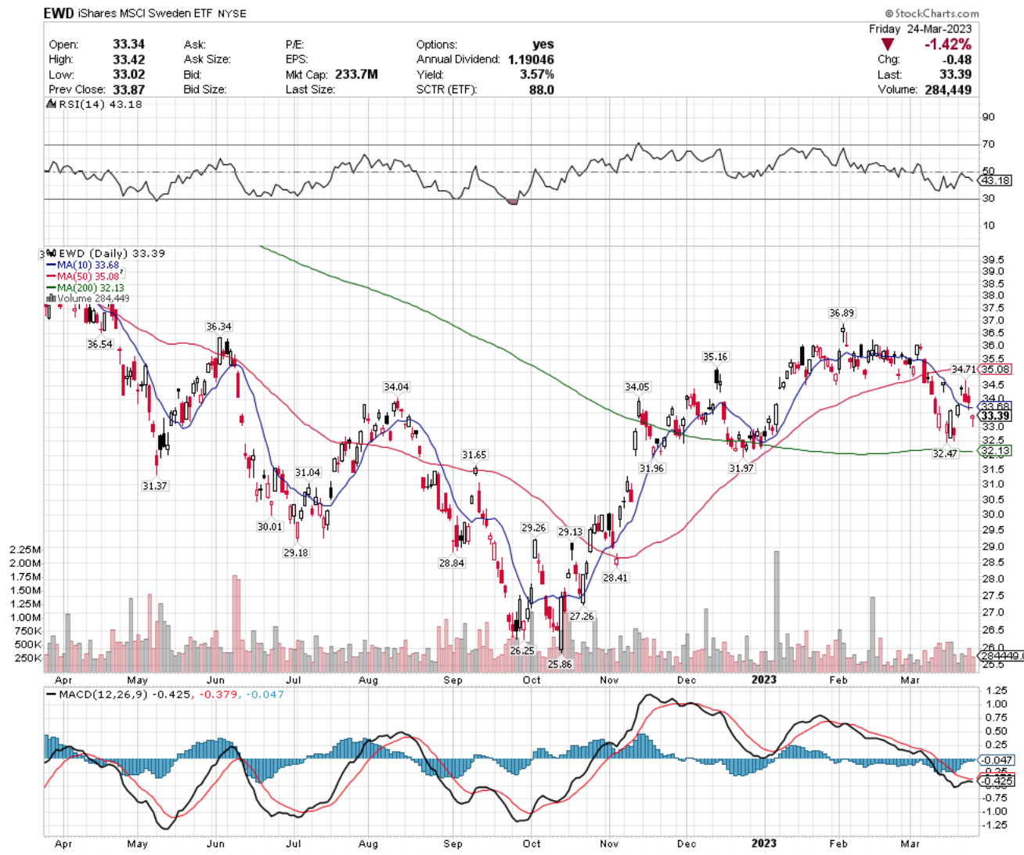Click the 29.13 price label

pyautogui.click(x=569, y=532)
